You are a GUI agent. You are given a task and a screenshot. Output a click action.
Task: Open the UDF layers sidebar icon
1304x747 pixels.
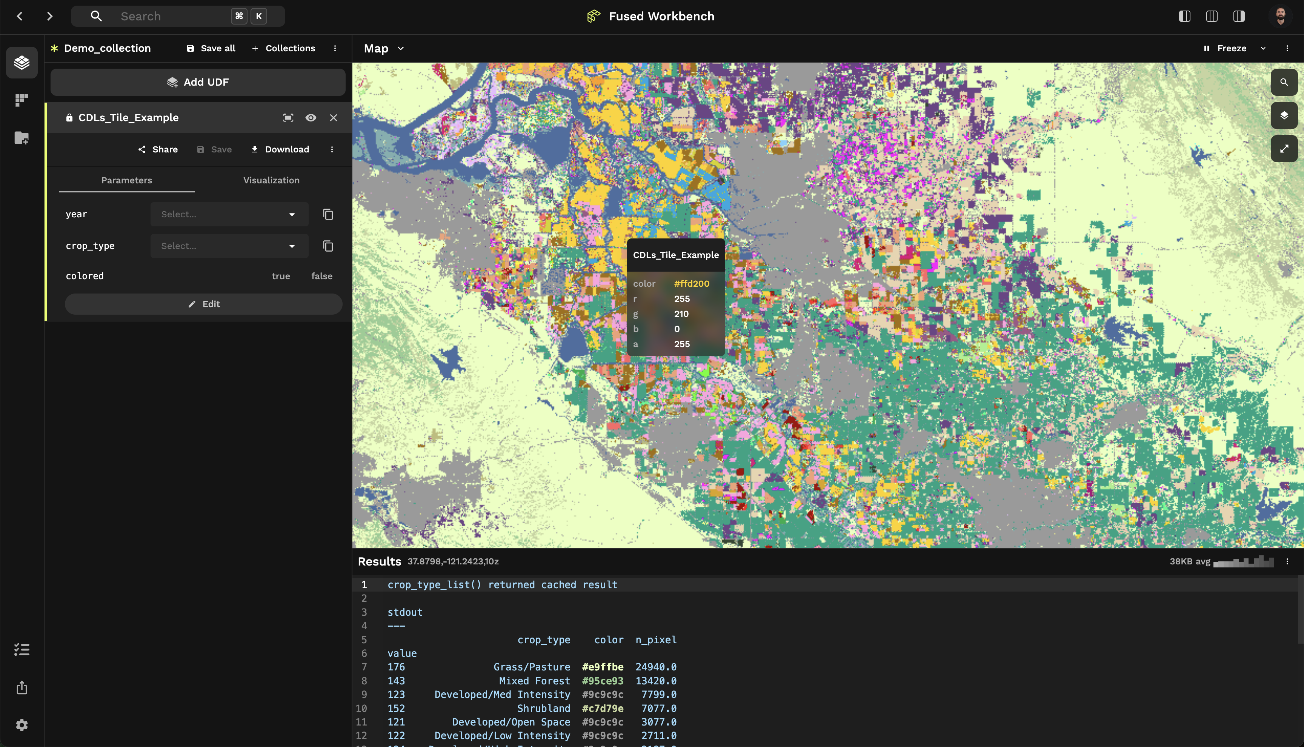(x=22, y=63)
